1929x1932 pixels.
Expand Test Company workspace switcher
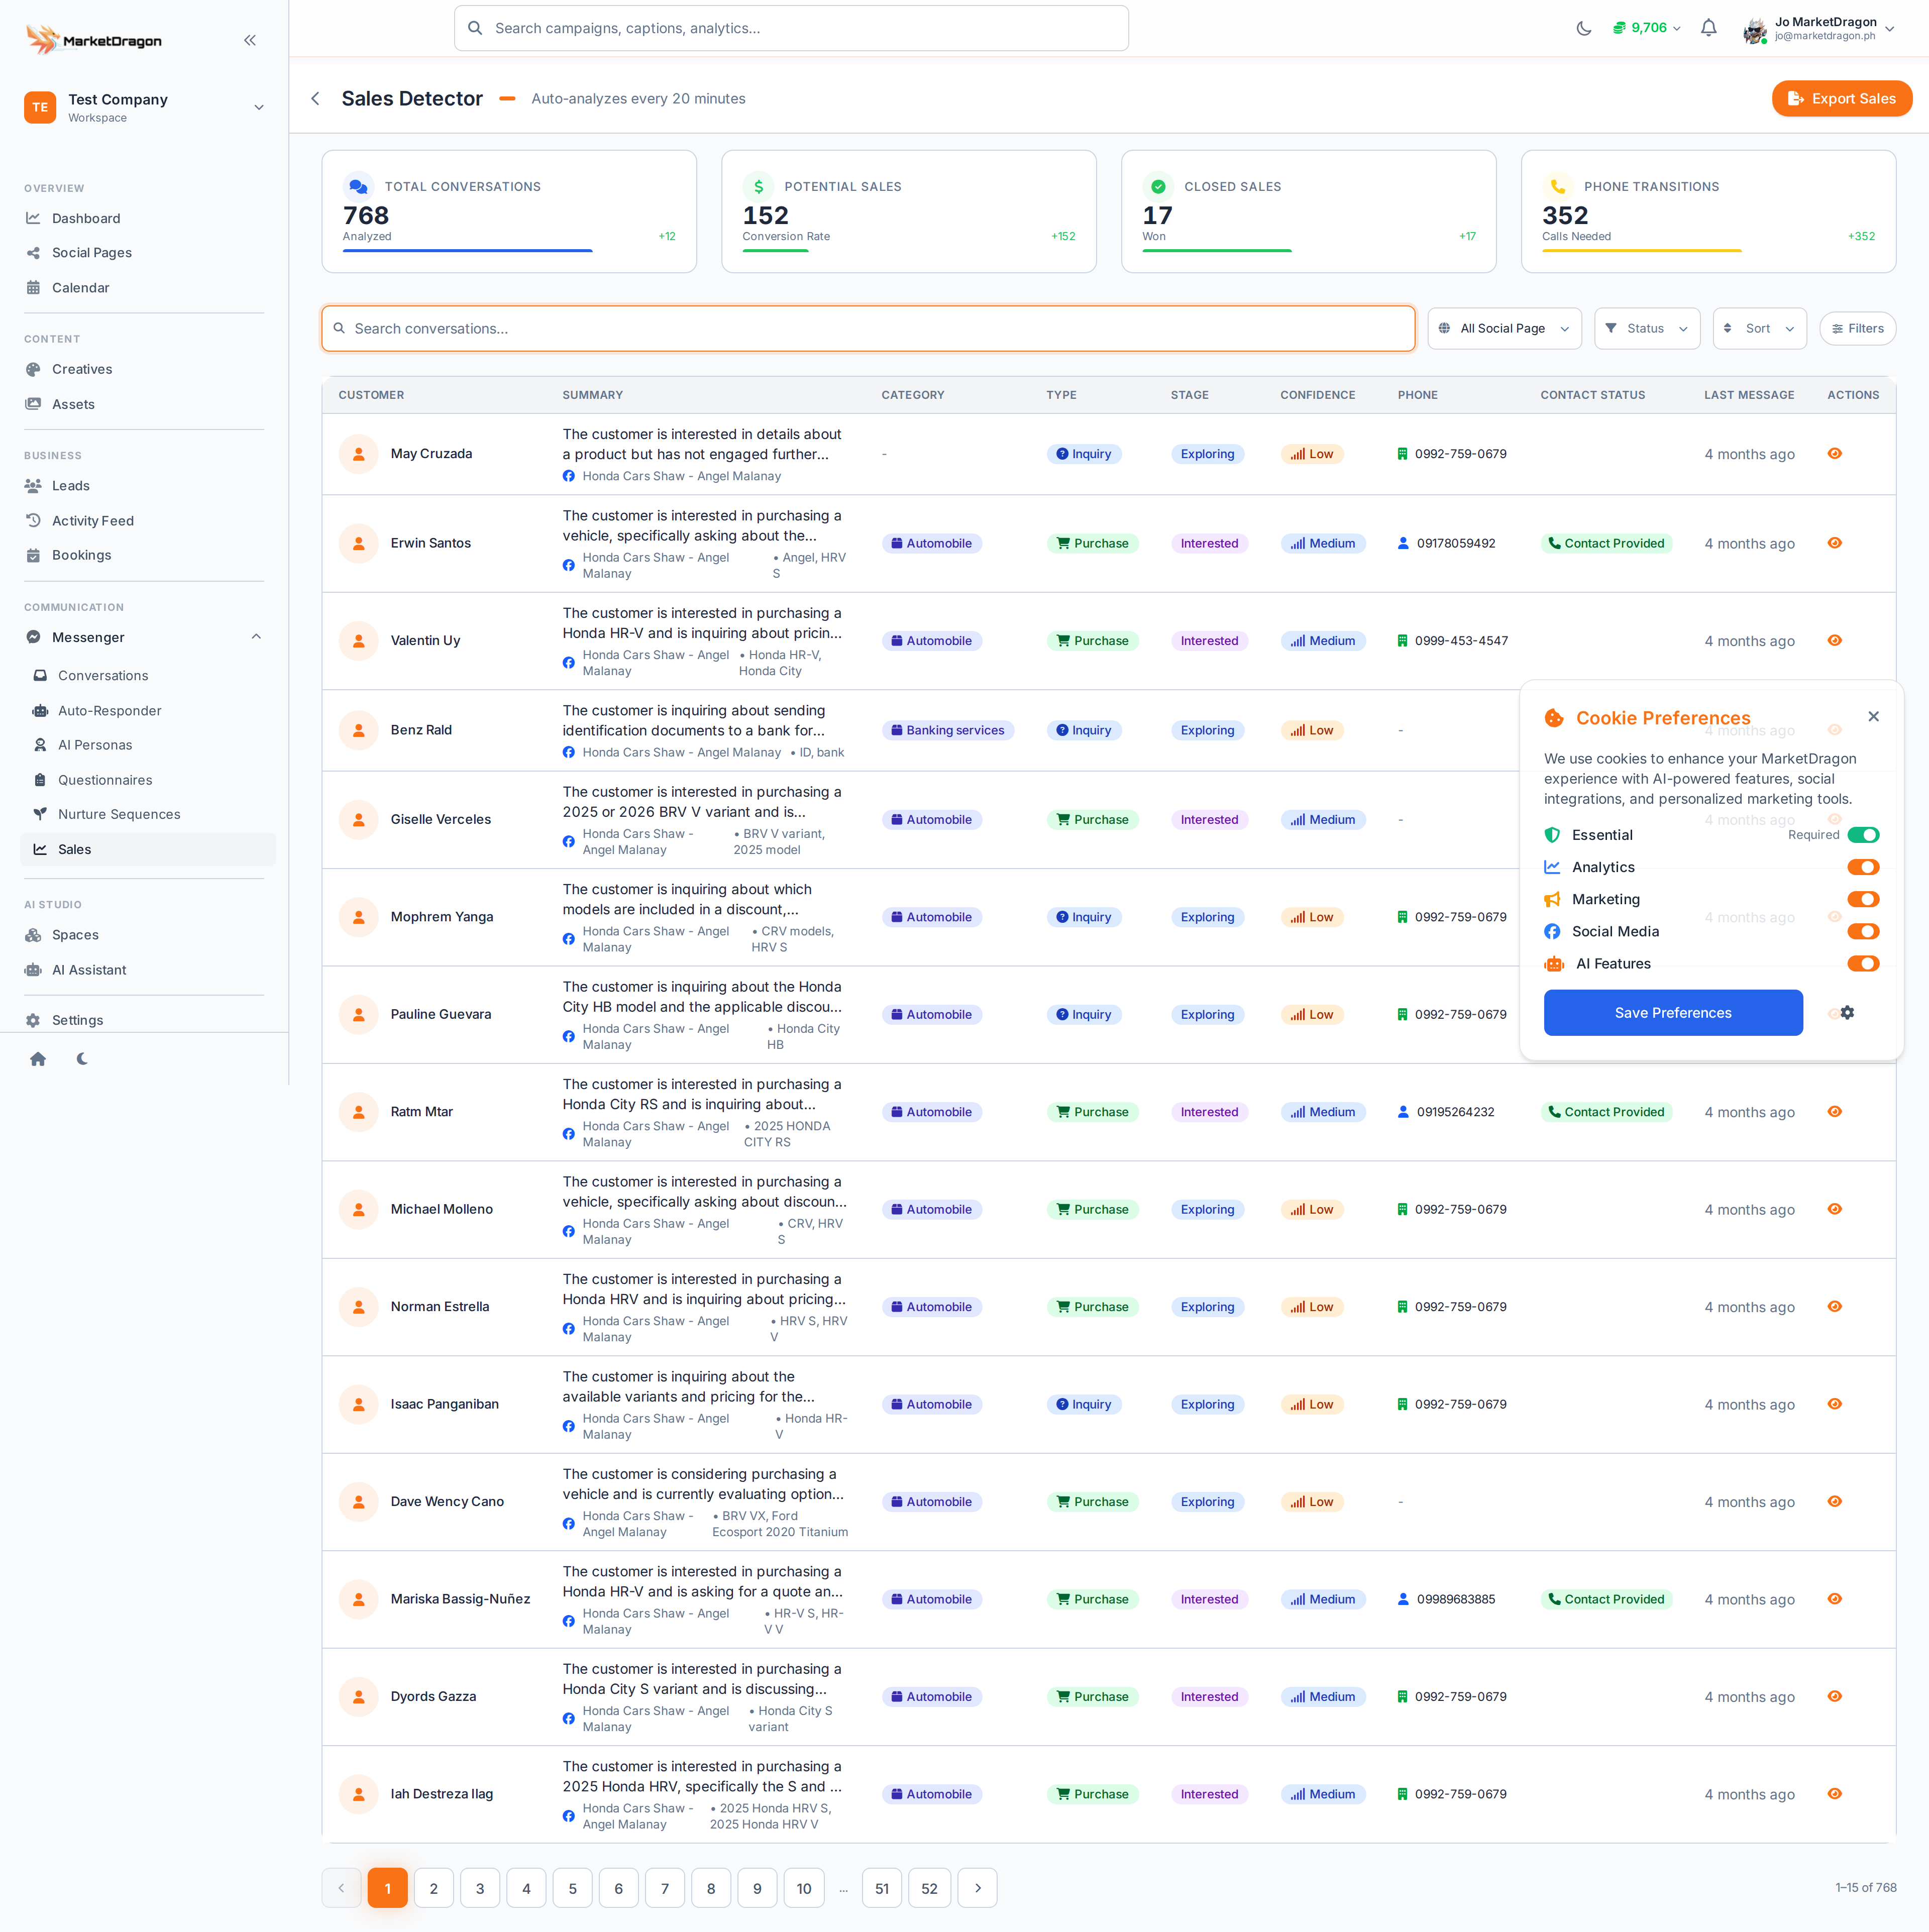click(x=145, y=107)
